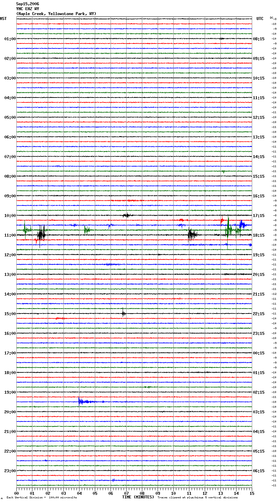Click the "18:15" UTC time label
Viewport: 278px width, 502px height.
coord(259,235)
